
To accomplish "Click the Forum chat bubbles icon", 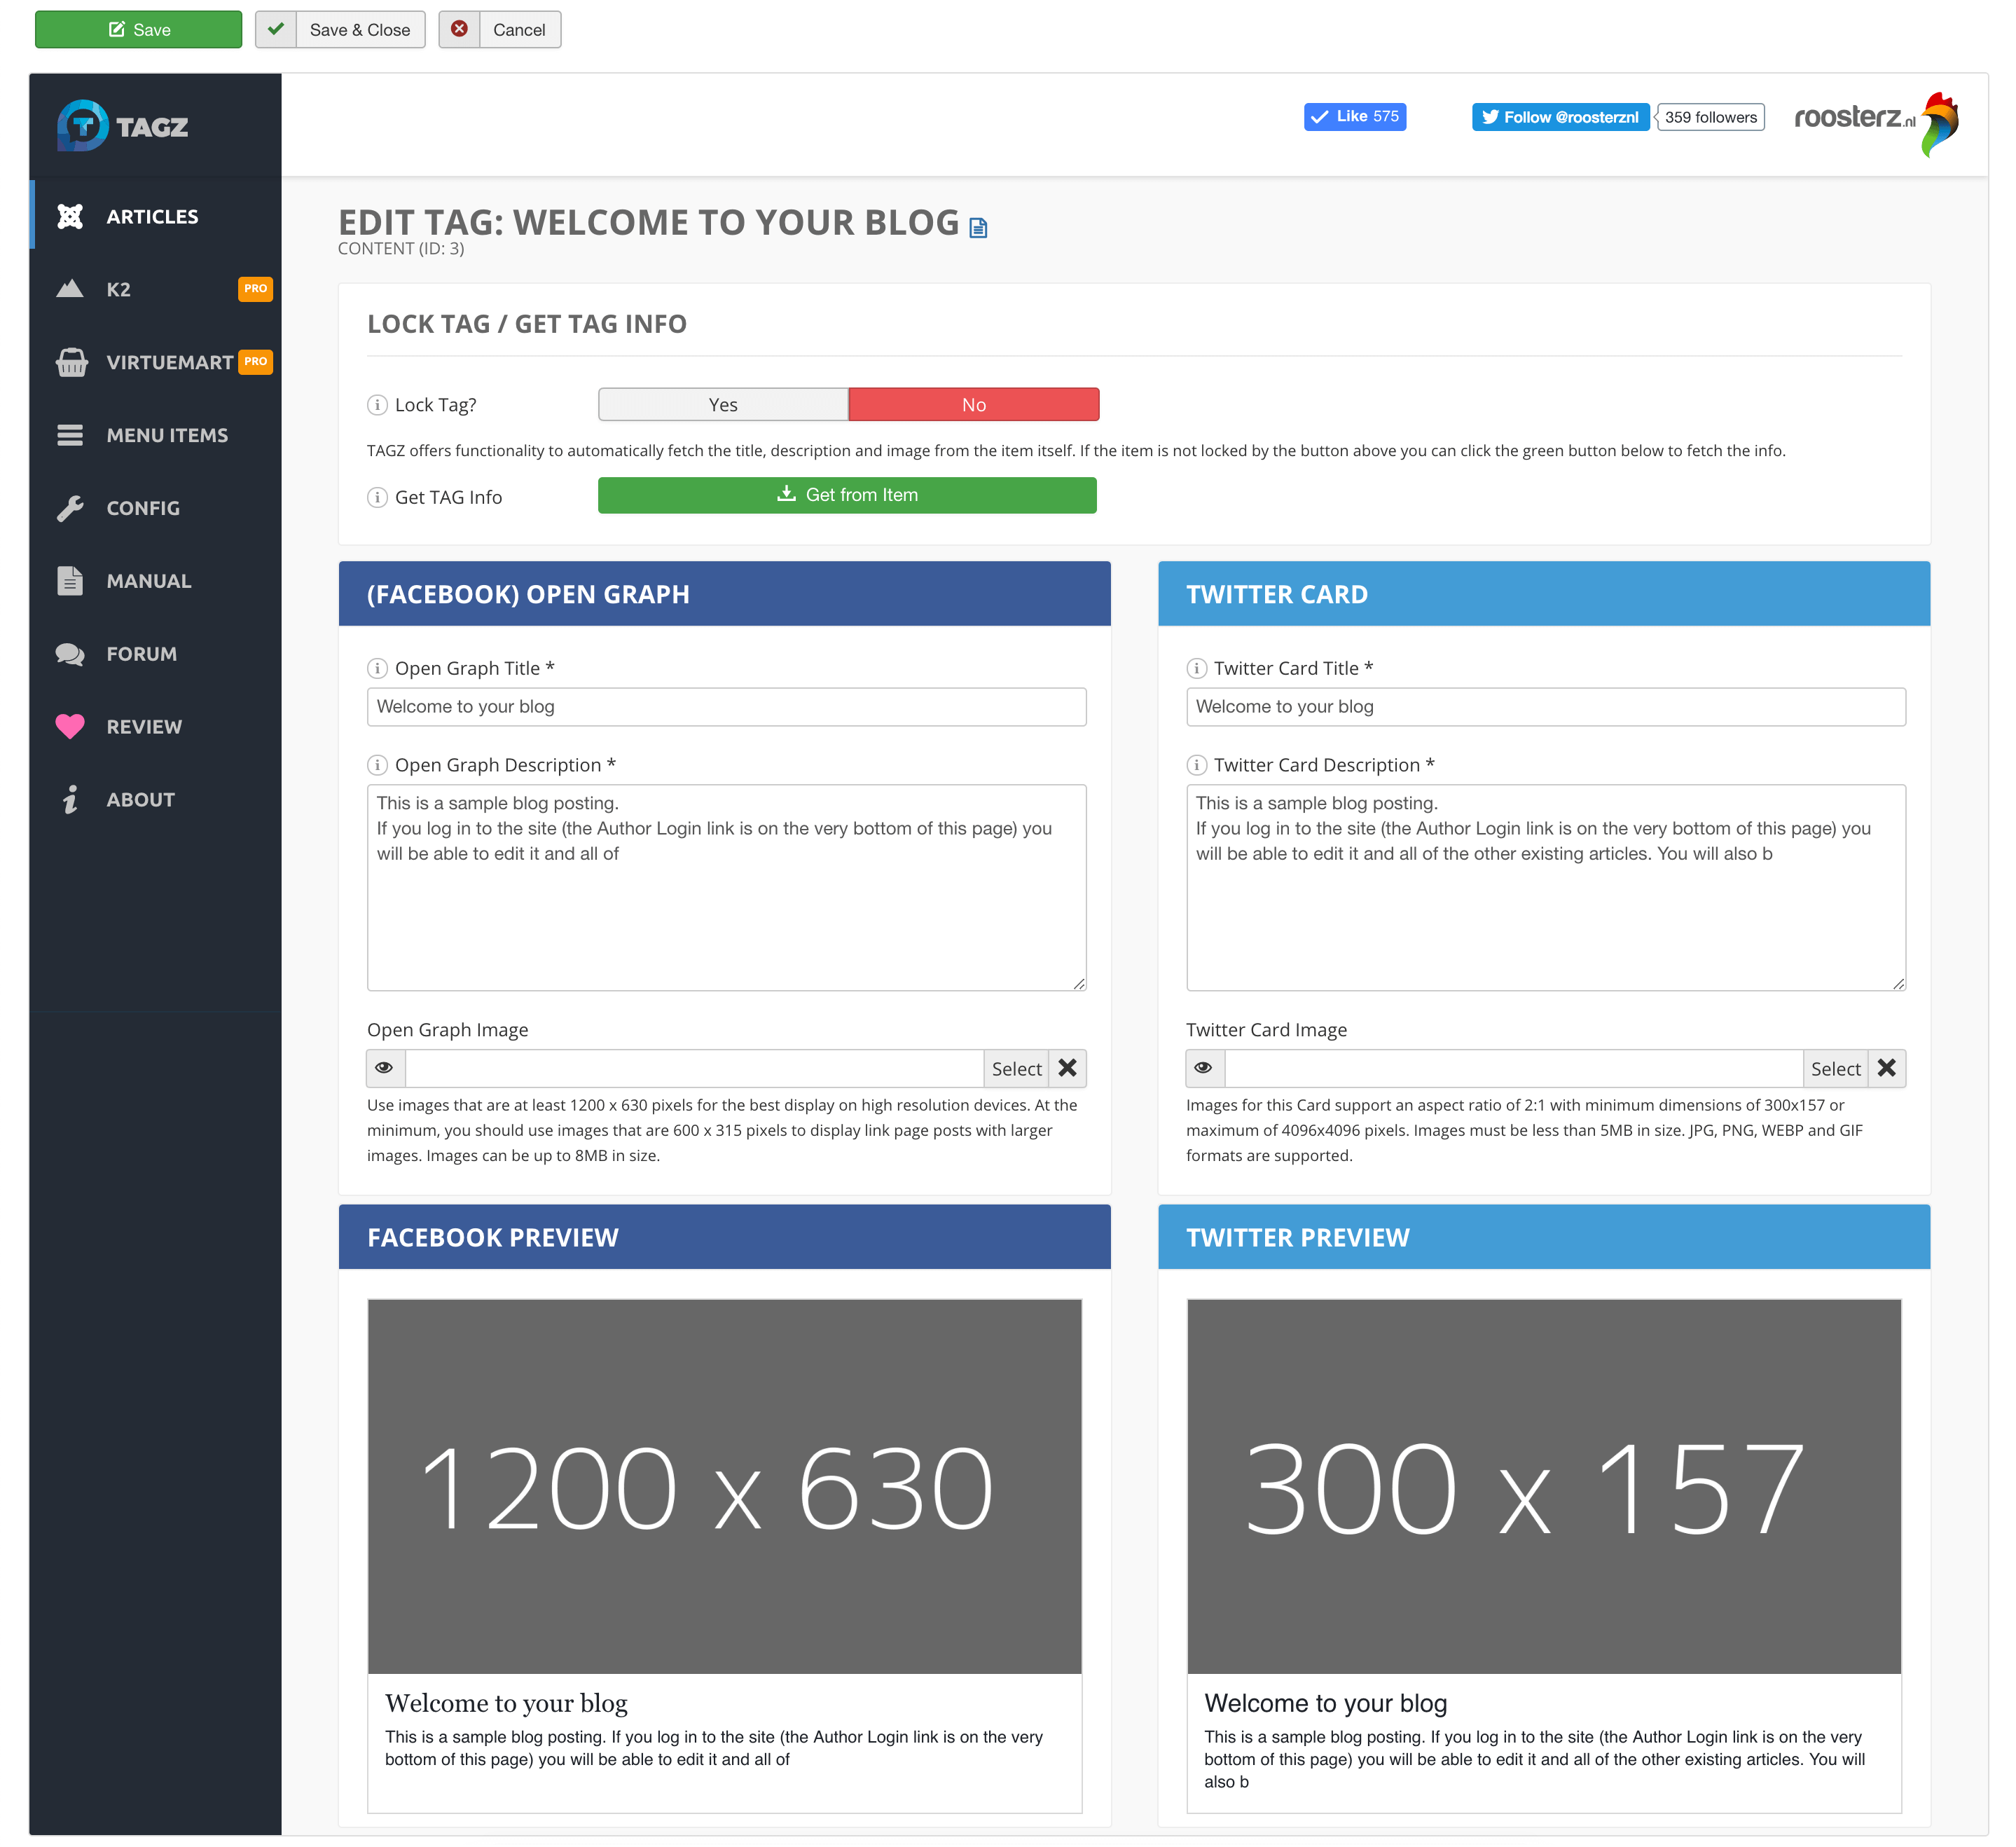I will [x=70, y=654].
